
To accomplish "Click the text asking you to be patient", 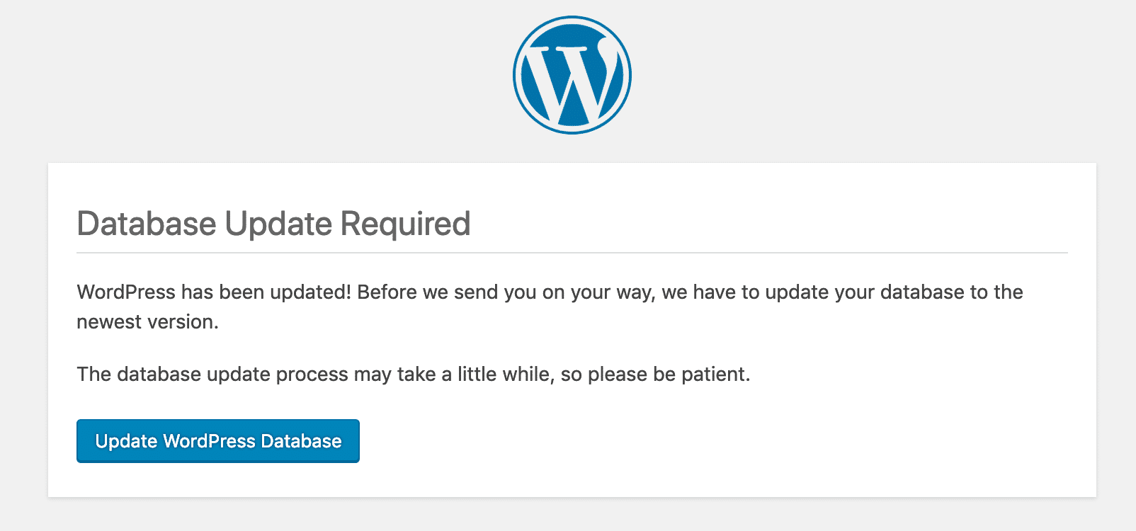I will [414, 374].
